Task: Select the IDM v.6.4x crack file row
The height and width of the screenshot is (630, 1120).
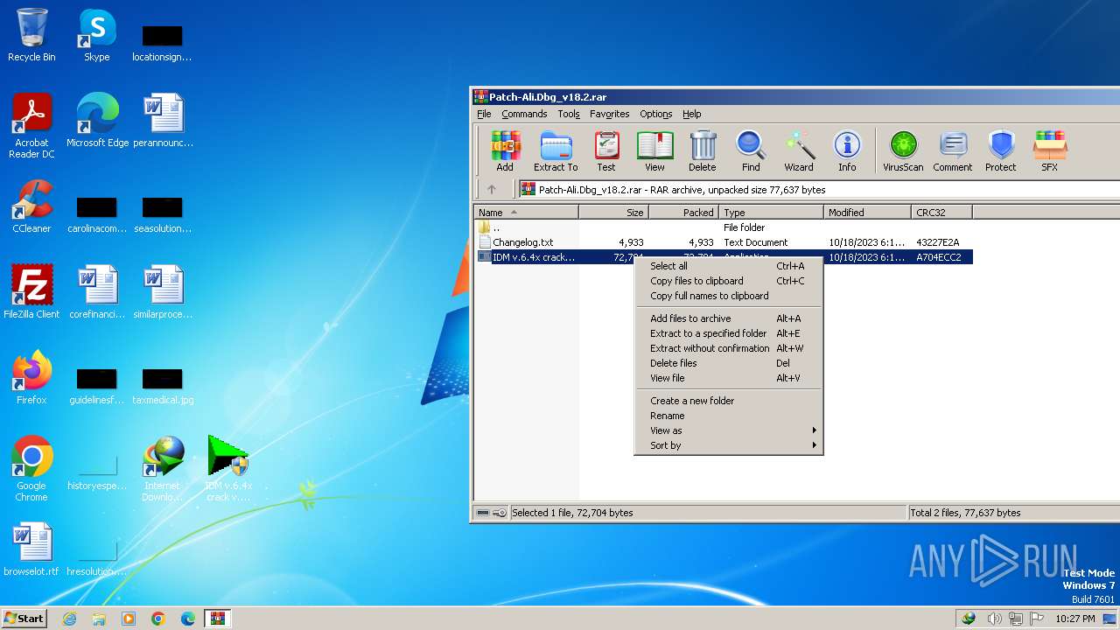Action: [x=555, y=257]
